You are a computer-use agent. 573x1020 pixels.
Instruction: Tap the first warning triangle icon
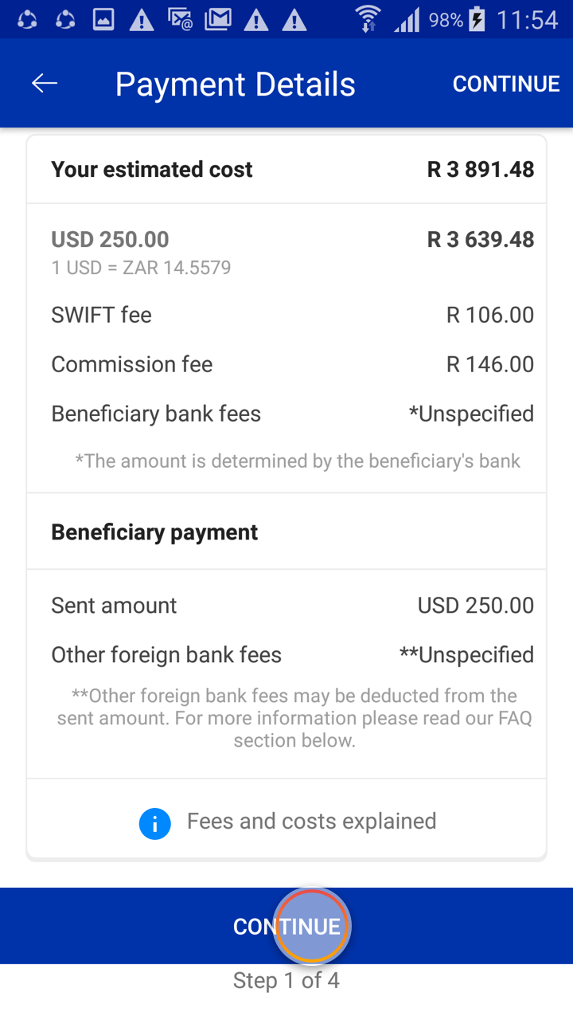pyautogui.click(x=142, y=19)
